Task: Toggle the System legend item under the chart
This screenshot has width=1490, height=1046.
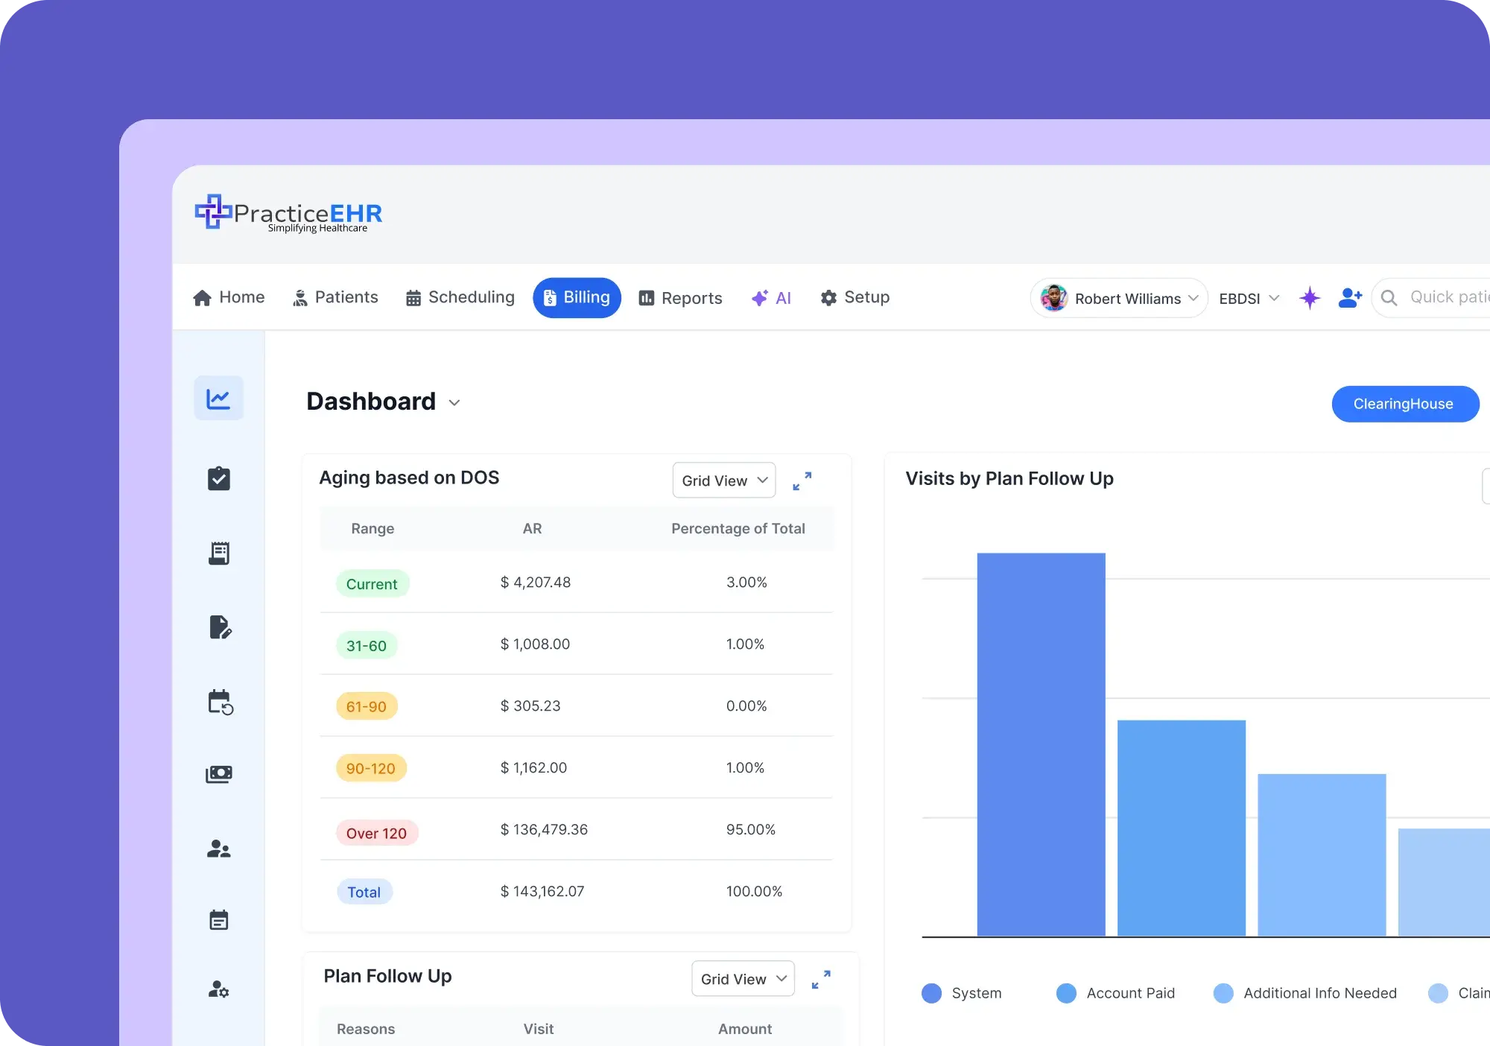Action: point(962,993)
